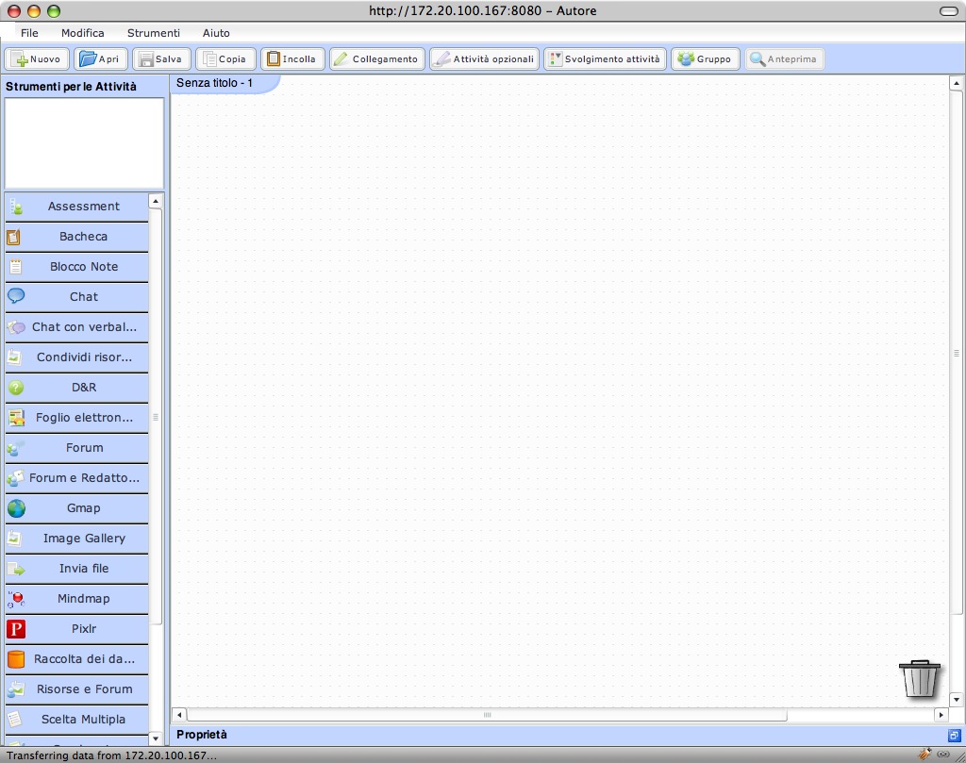Expand the Proprietà panel with corner icon
The width and height of the screenshot is (966, 763).
coord(954,735)
